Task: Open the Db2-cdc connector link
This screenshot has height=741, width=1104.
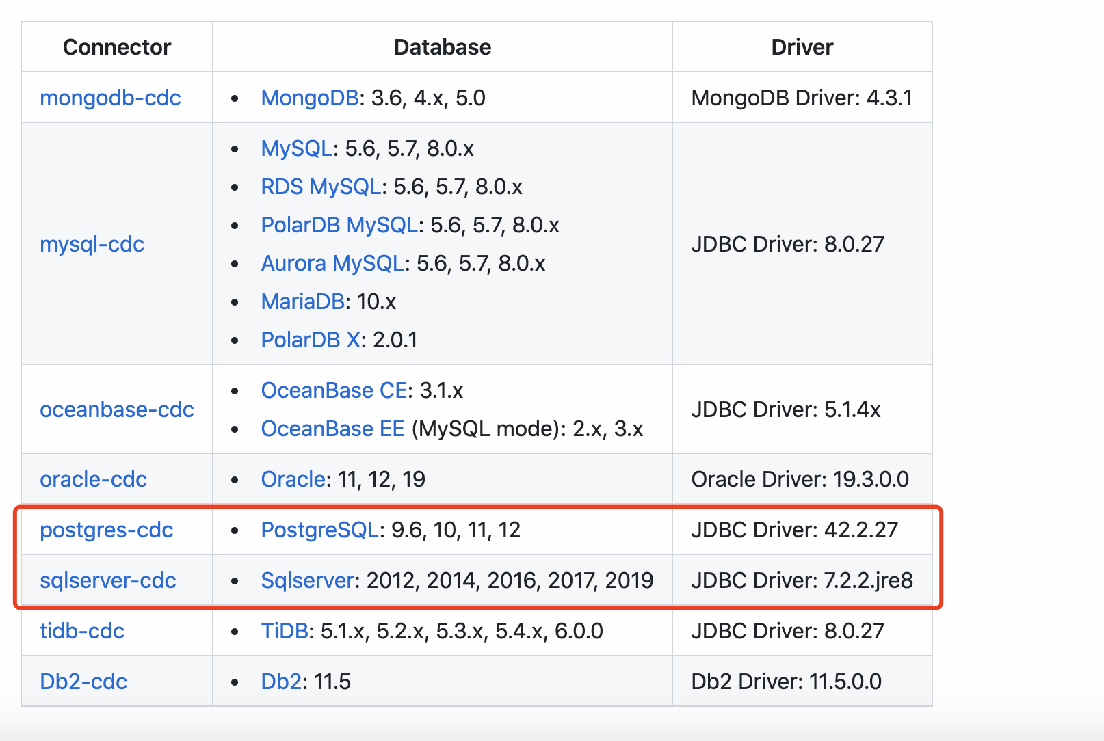Action: tap(83, 682)
